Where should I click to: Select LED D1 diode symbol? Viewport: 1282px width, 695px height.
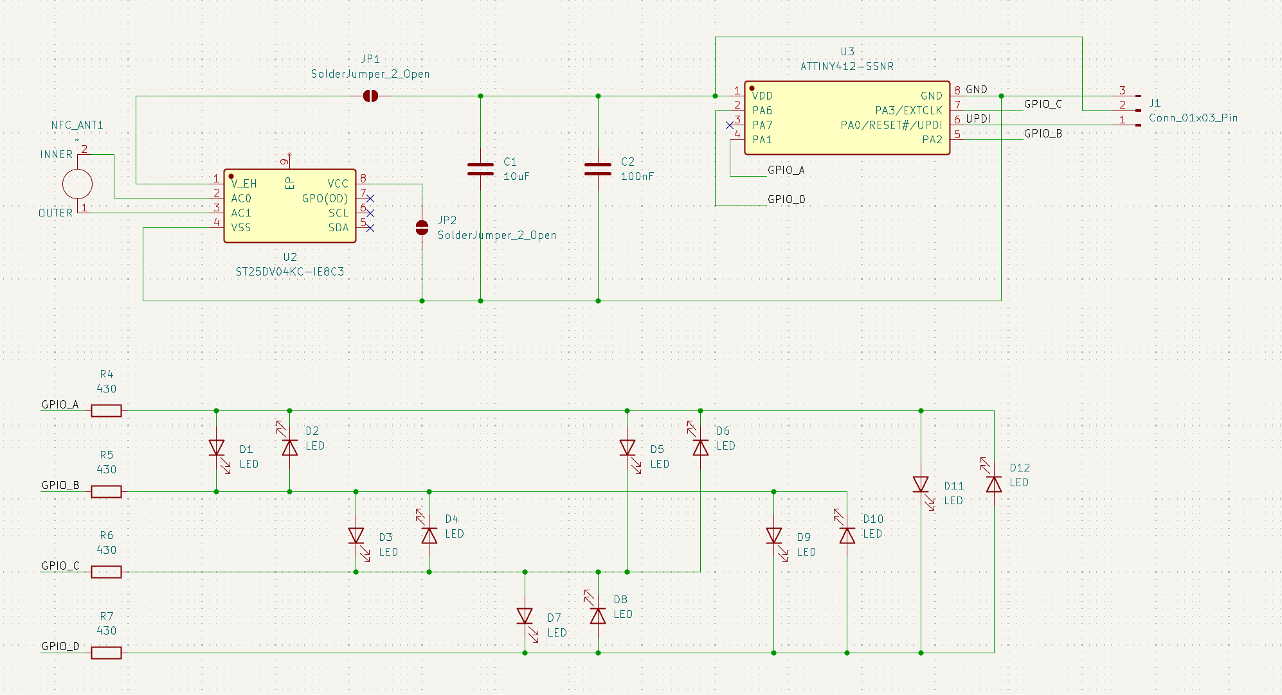click(217, 448)
